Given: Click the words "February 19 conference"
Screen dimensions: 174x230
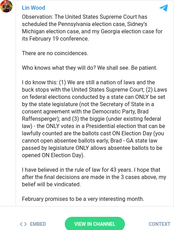Looking at the screenshot, I should coord(59,39).
